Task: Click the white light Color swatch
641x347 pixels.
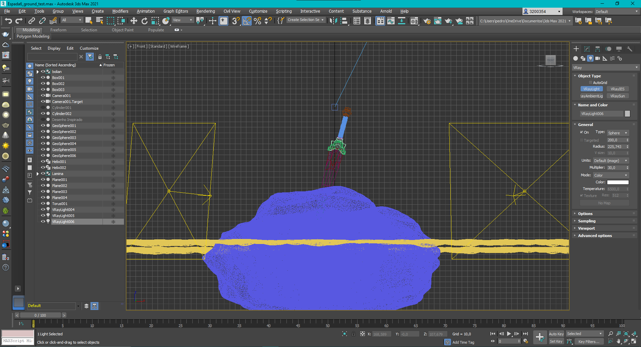Action: click(618, 182)
